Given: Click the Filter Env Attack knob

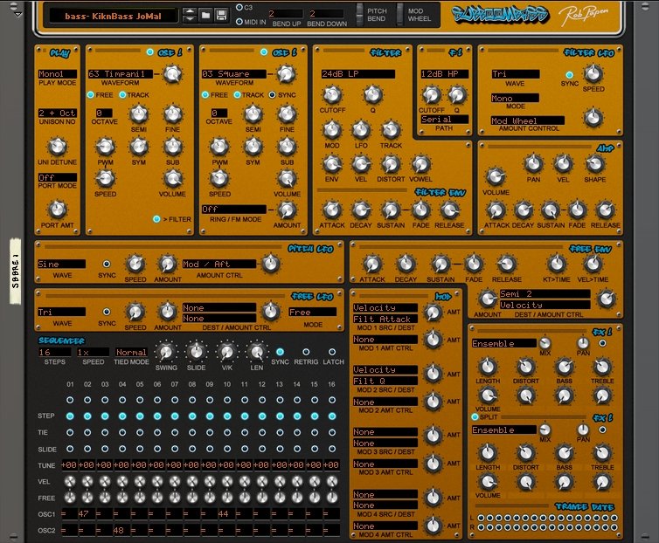Looking at the screenshot, I should coord(331,210).
